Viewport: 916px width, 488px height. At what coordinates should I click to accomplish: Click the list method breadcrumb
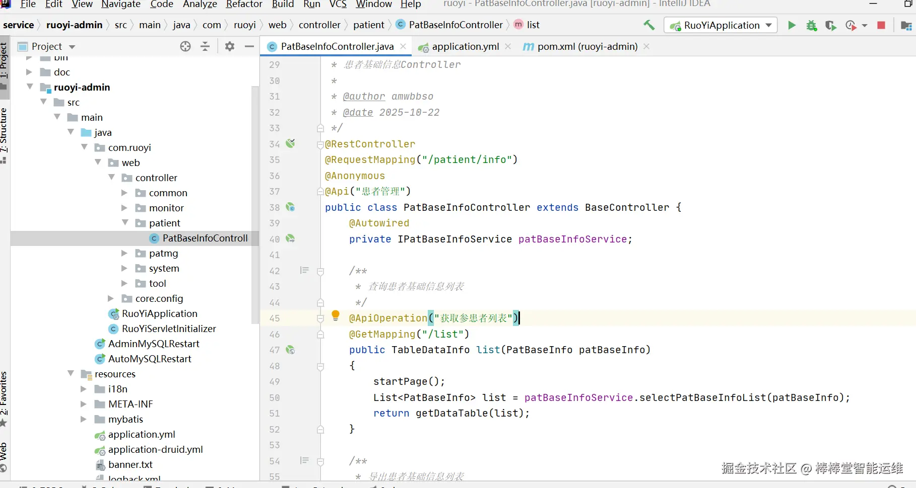(x=527, y=25)
